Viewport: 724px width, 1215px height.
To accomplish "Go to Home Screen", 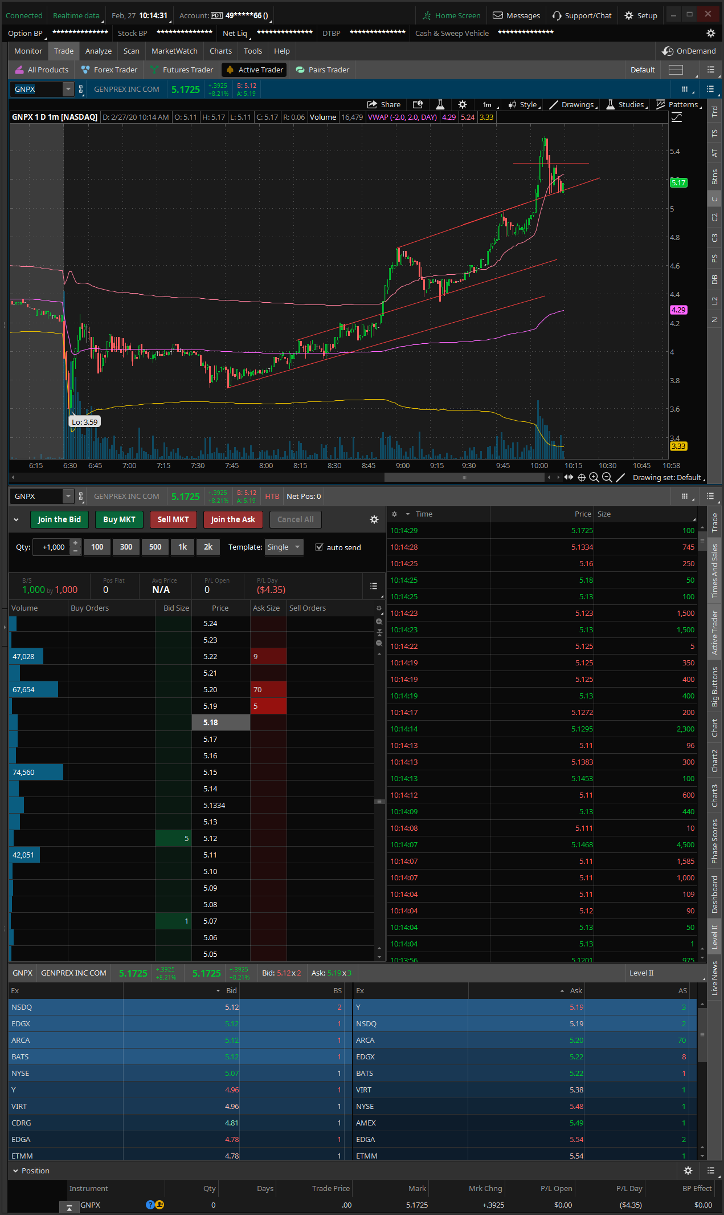I will point(452,15).
